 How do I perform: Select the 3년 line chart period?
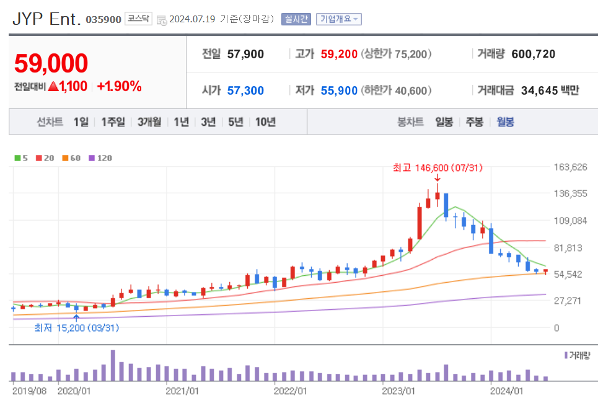point(208,122)
